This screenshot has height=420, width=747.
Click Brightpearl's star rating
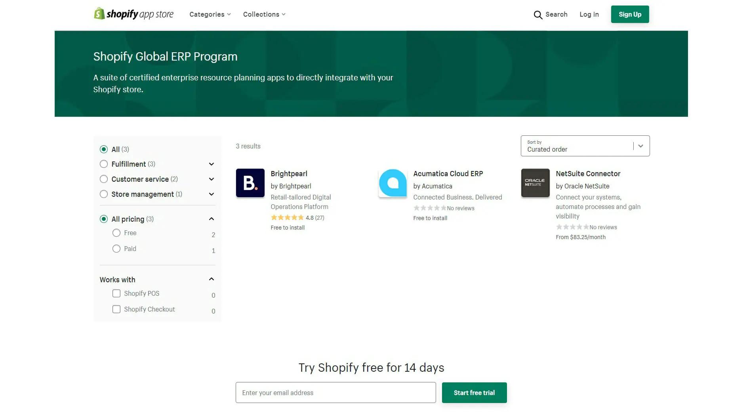(x=287, y=218)
